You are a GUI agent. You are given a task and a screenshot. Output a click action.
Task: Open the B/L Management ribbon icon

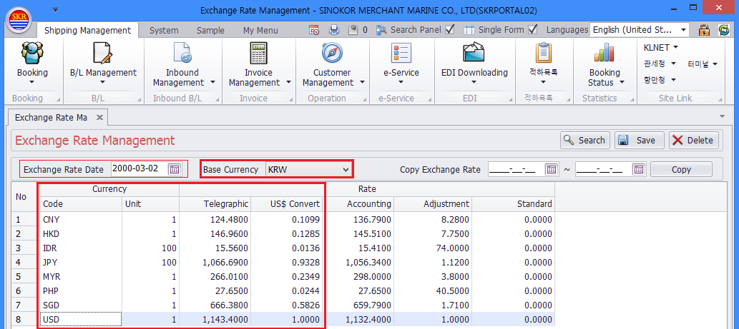[x=103, y=52]
